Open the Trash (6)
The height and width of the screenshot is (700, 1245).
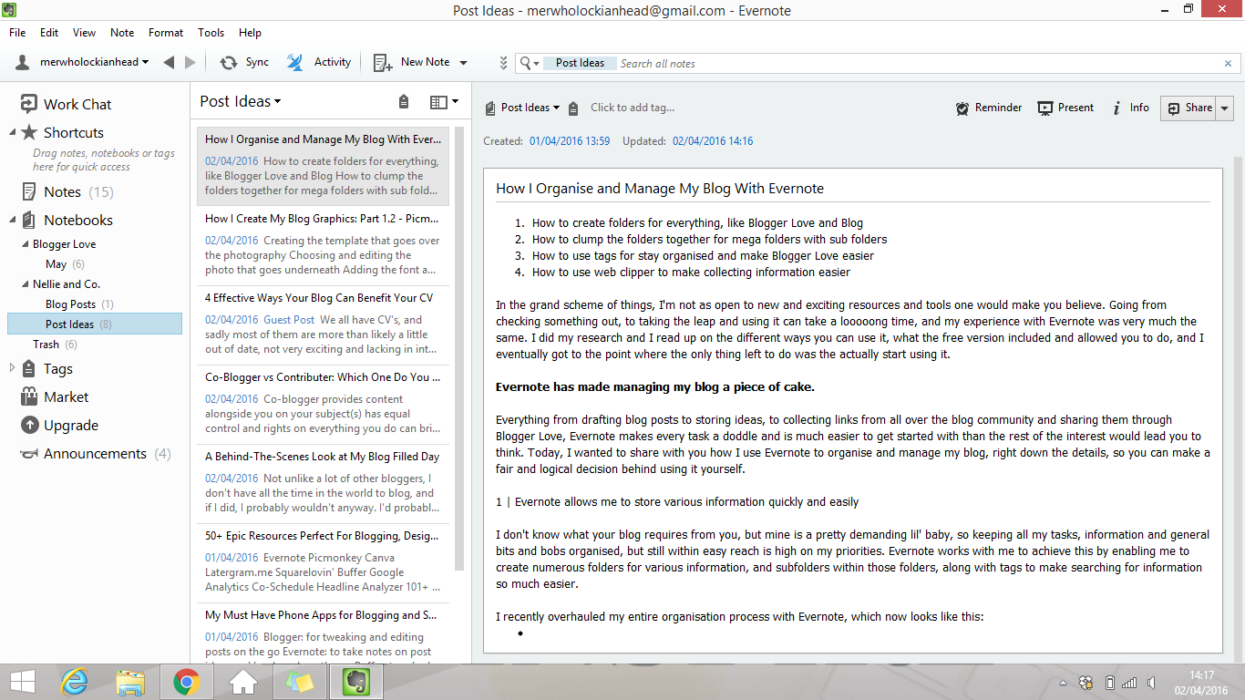[x=55, y=345]
